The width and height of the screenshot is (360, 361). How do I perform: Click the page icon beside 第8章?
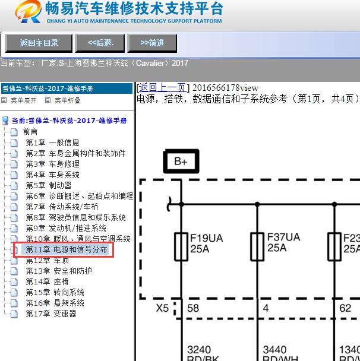14,217
